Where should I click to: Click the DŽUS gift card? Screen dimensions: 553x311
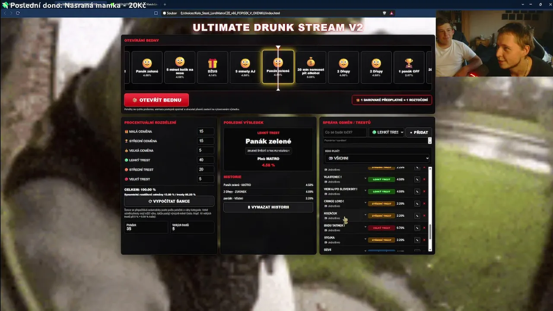coord(213,67)
